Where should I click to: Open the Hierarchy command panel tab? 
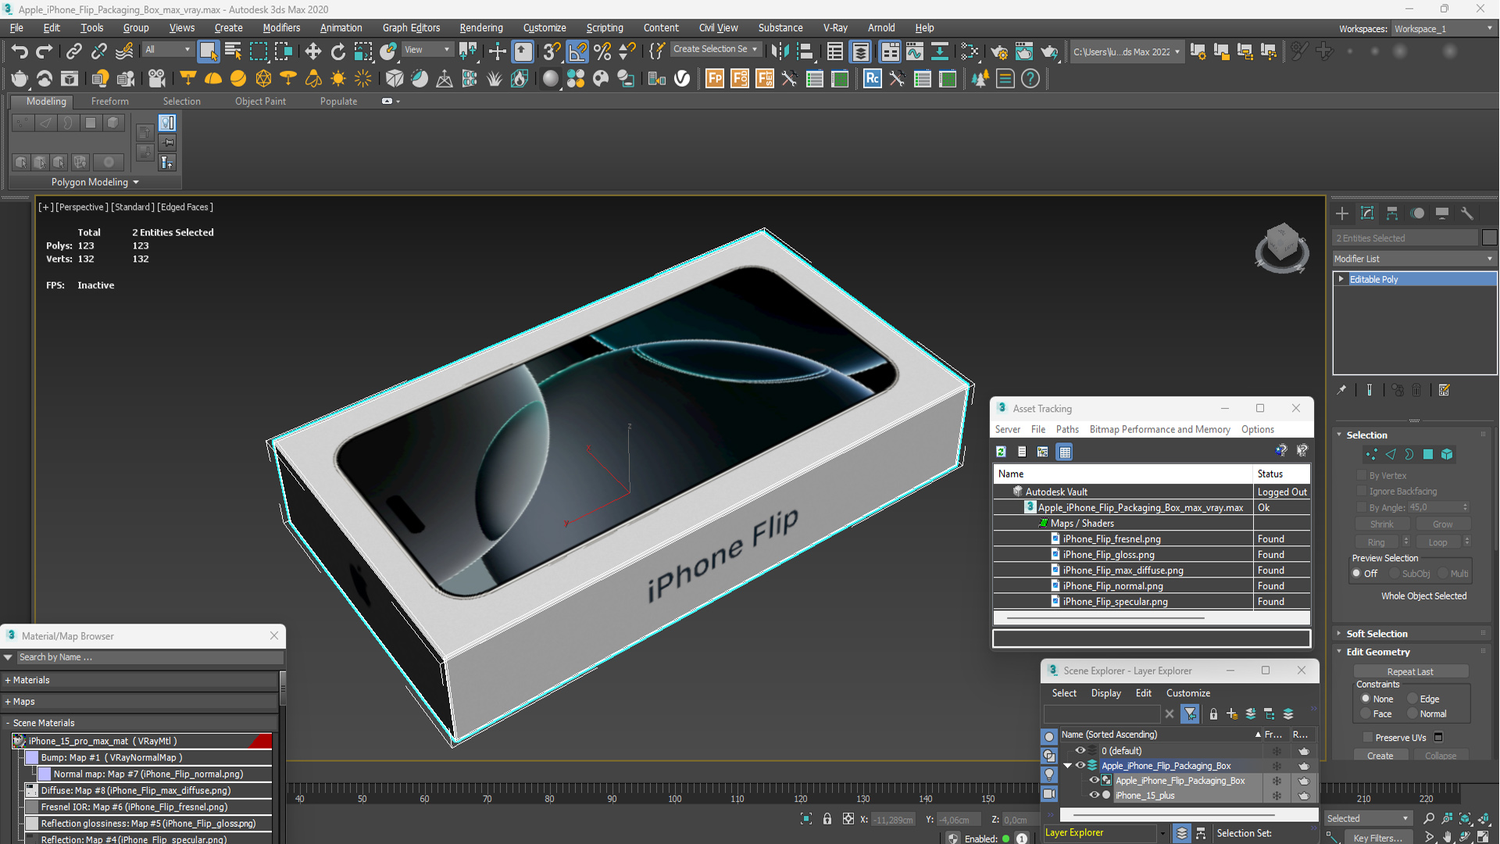pyautogui.click(x=1392, y=213)
